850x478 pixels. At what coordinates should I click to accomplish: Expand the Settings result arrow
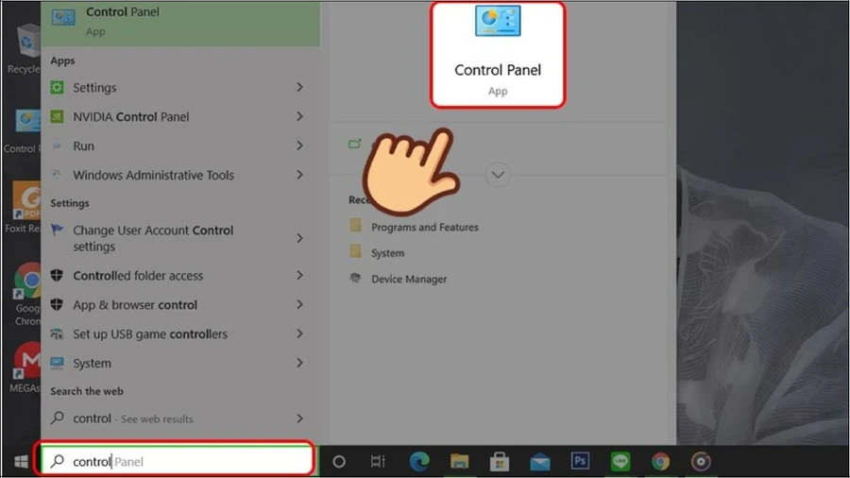(x=299, y=87)
